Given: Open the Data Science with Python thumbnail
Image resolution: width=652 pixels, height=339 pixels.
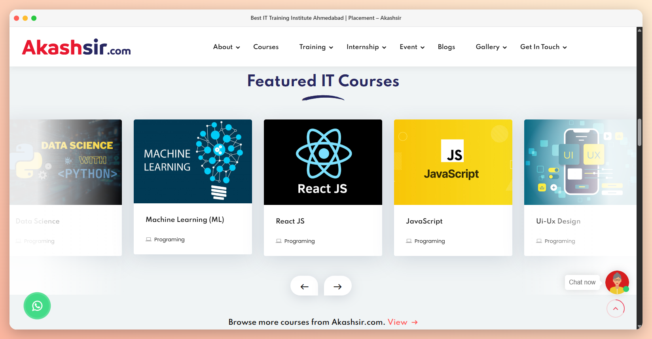Looking at the screenshot, I should 66,162.
